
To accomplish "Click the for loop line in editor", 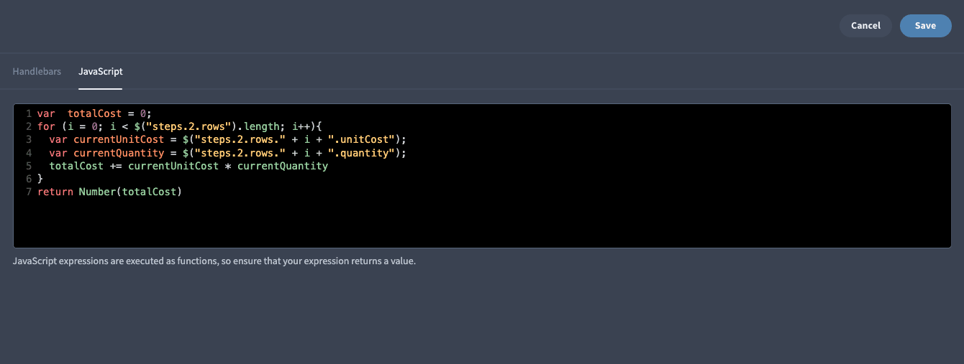I will pyautogui.click(x=179, y=126).
